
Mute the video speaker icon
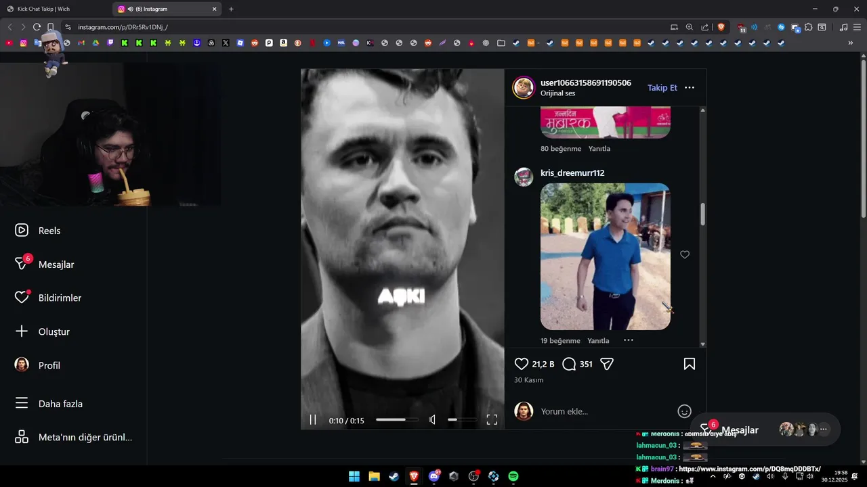[x=432, y=420]
